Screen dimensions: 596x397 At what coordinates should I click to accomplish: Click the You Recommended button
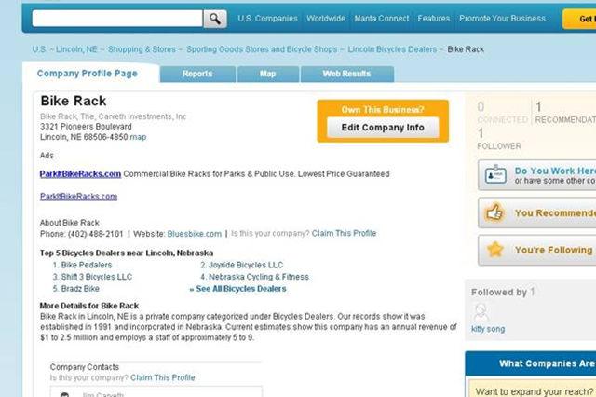tap(536, 213)
